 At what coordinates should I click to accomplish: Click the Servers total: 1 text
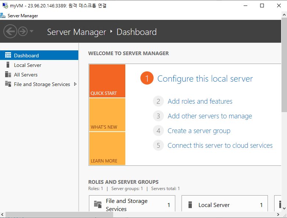tap(165, 189)
